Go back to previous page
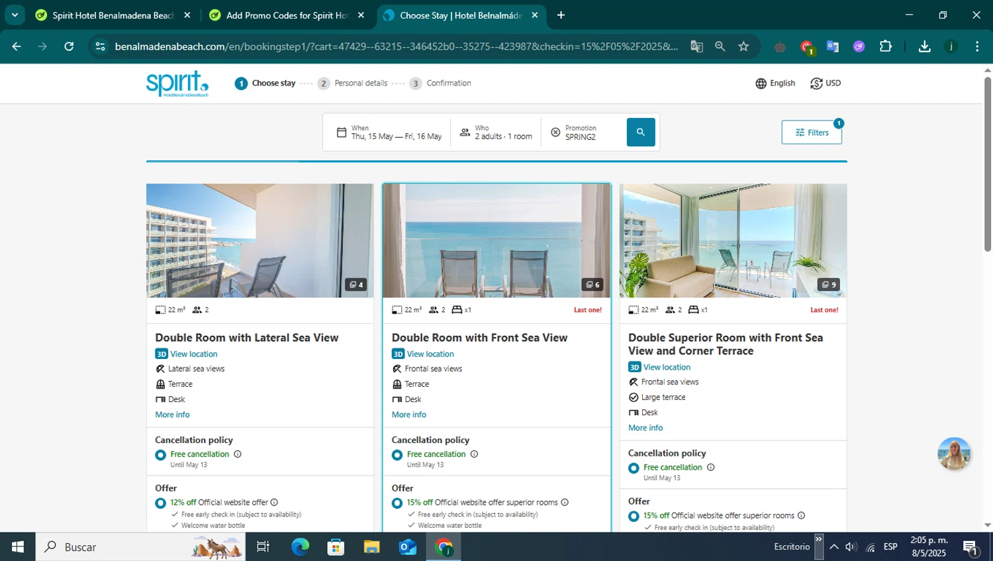 [17, 46]
